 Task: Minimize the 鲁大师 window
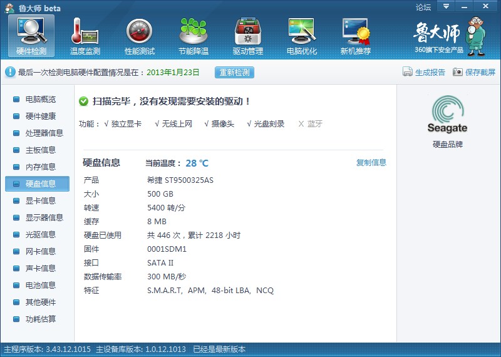tap(464, 6)
